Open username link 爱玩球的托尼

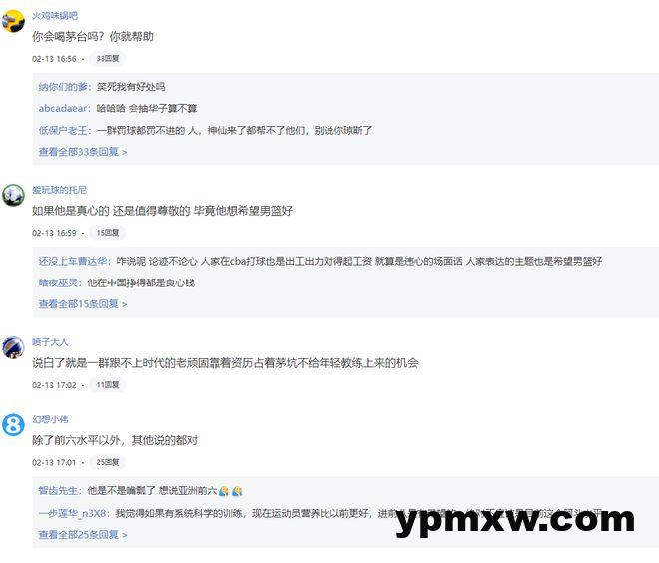(59, 190)
